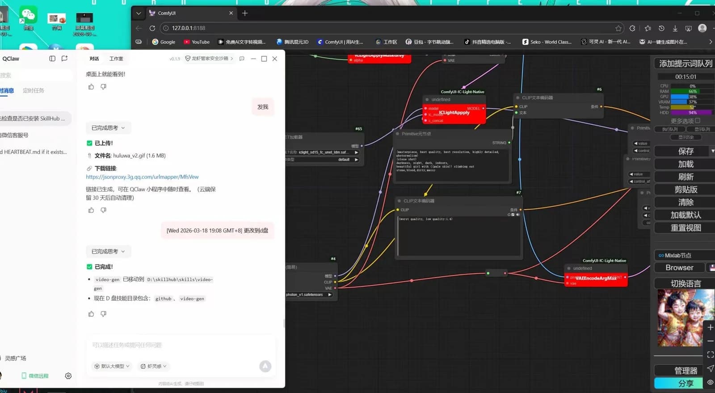The image size is (715, 393).
Task: Open browser extensions puzzle icon
Action: point(632,28)
